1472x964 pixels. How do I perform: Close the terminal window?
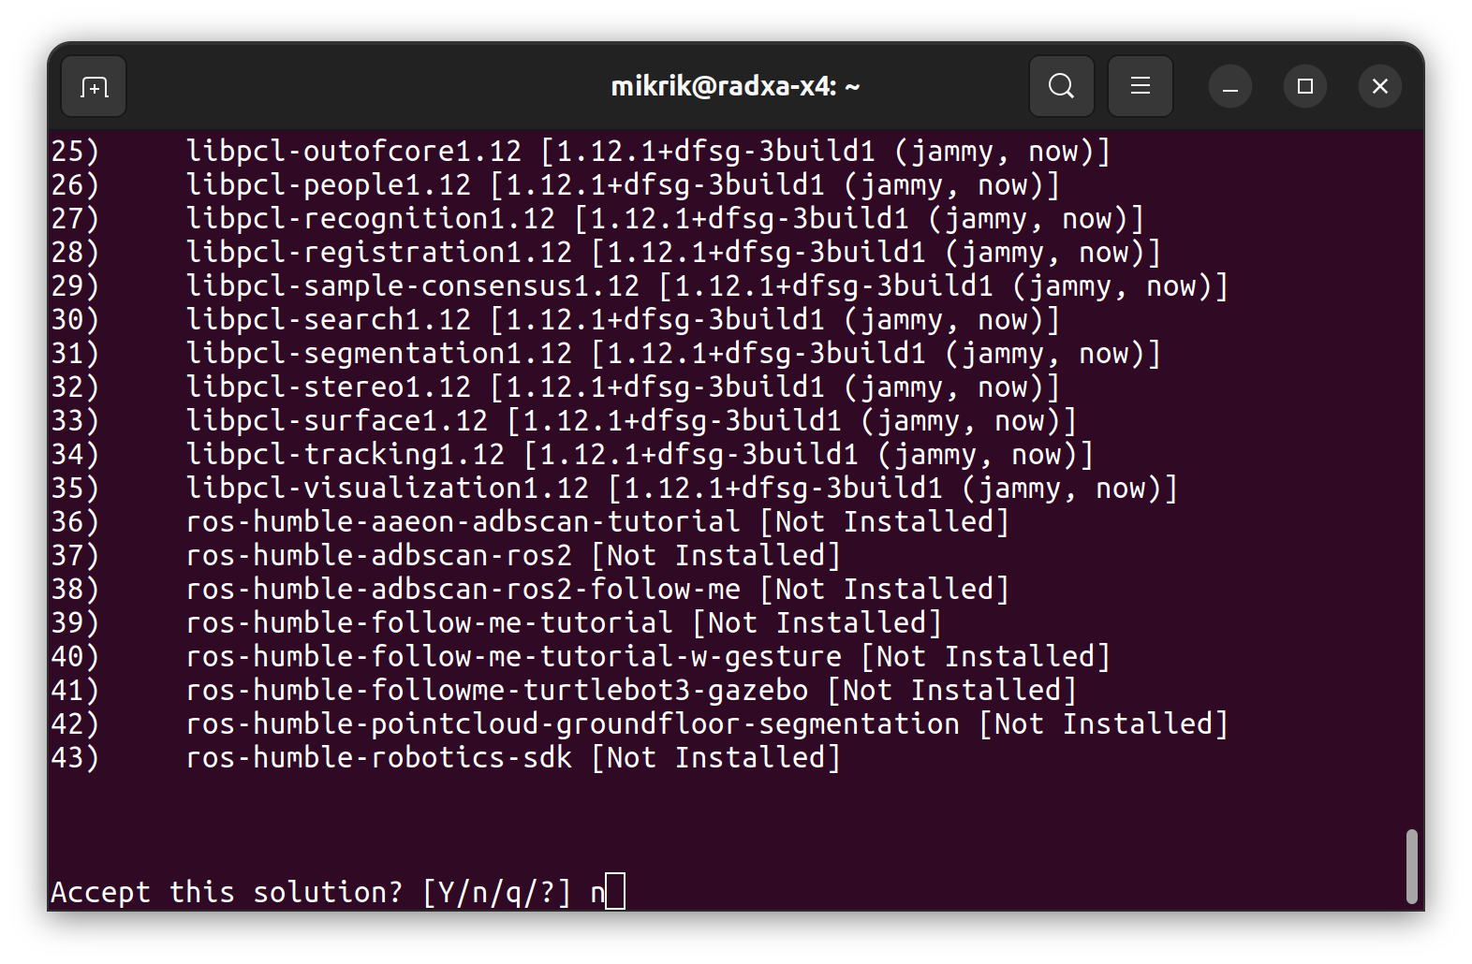point(1380,87)
